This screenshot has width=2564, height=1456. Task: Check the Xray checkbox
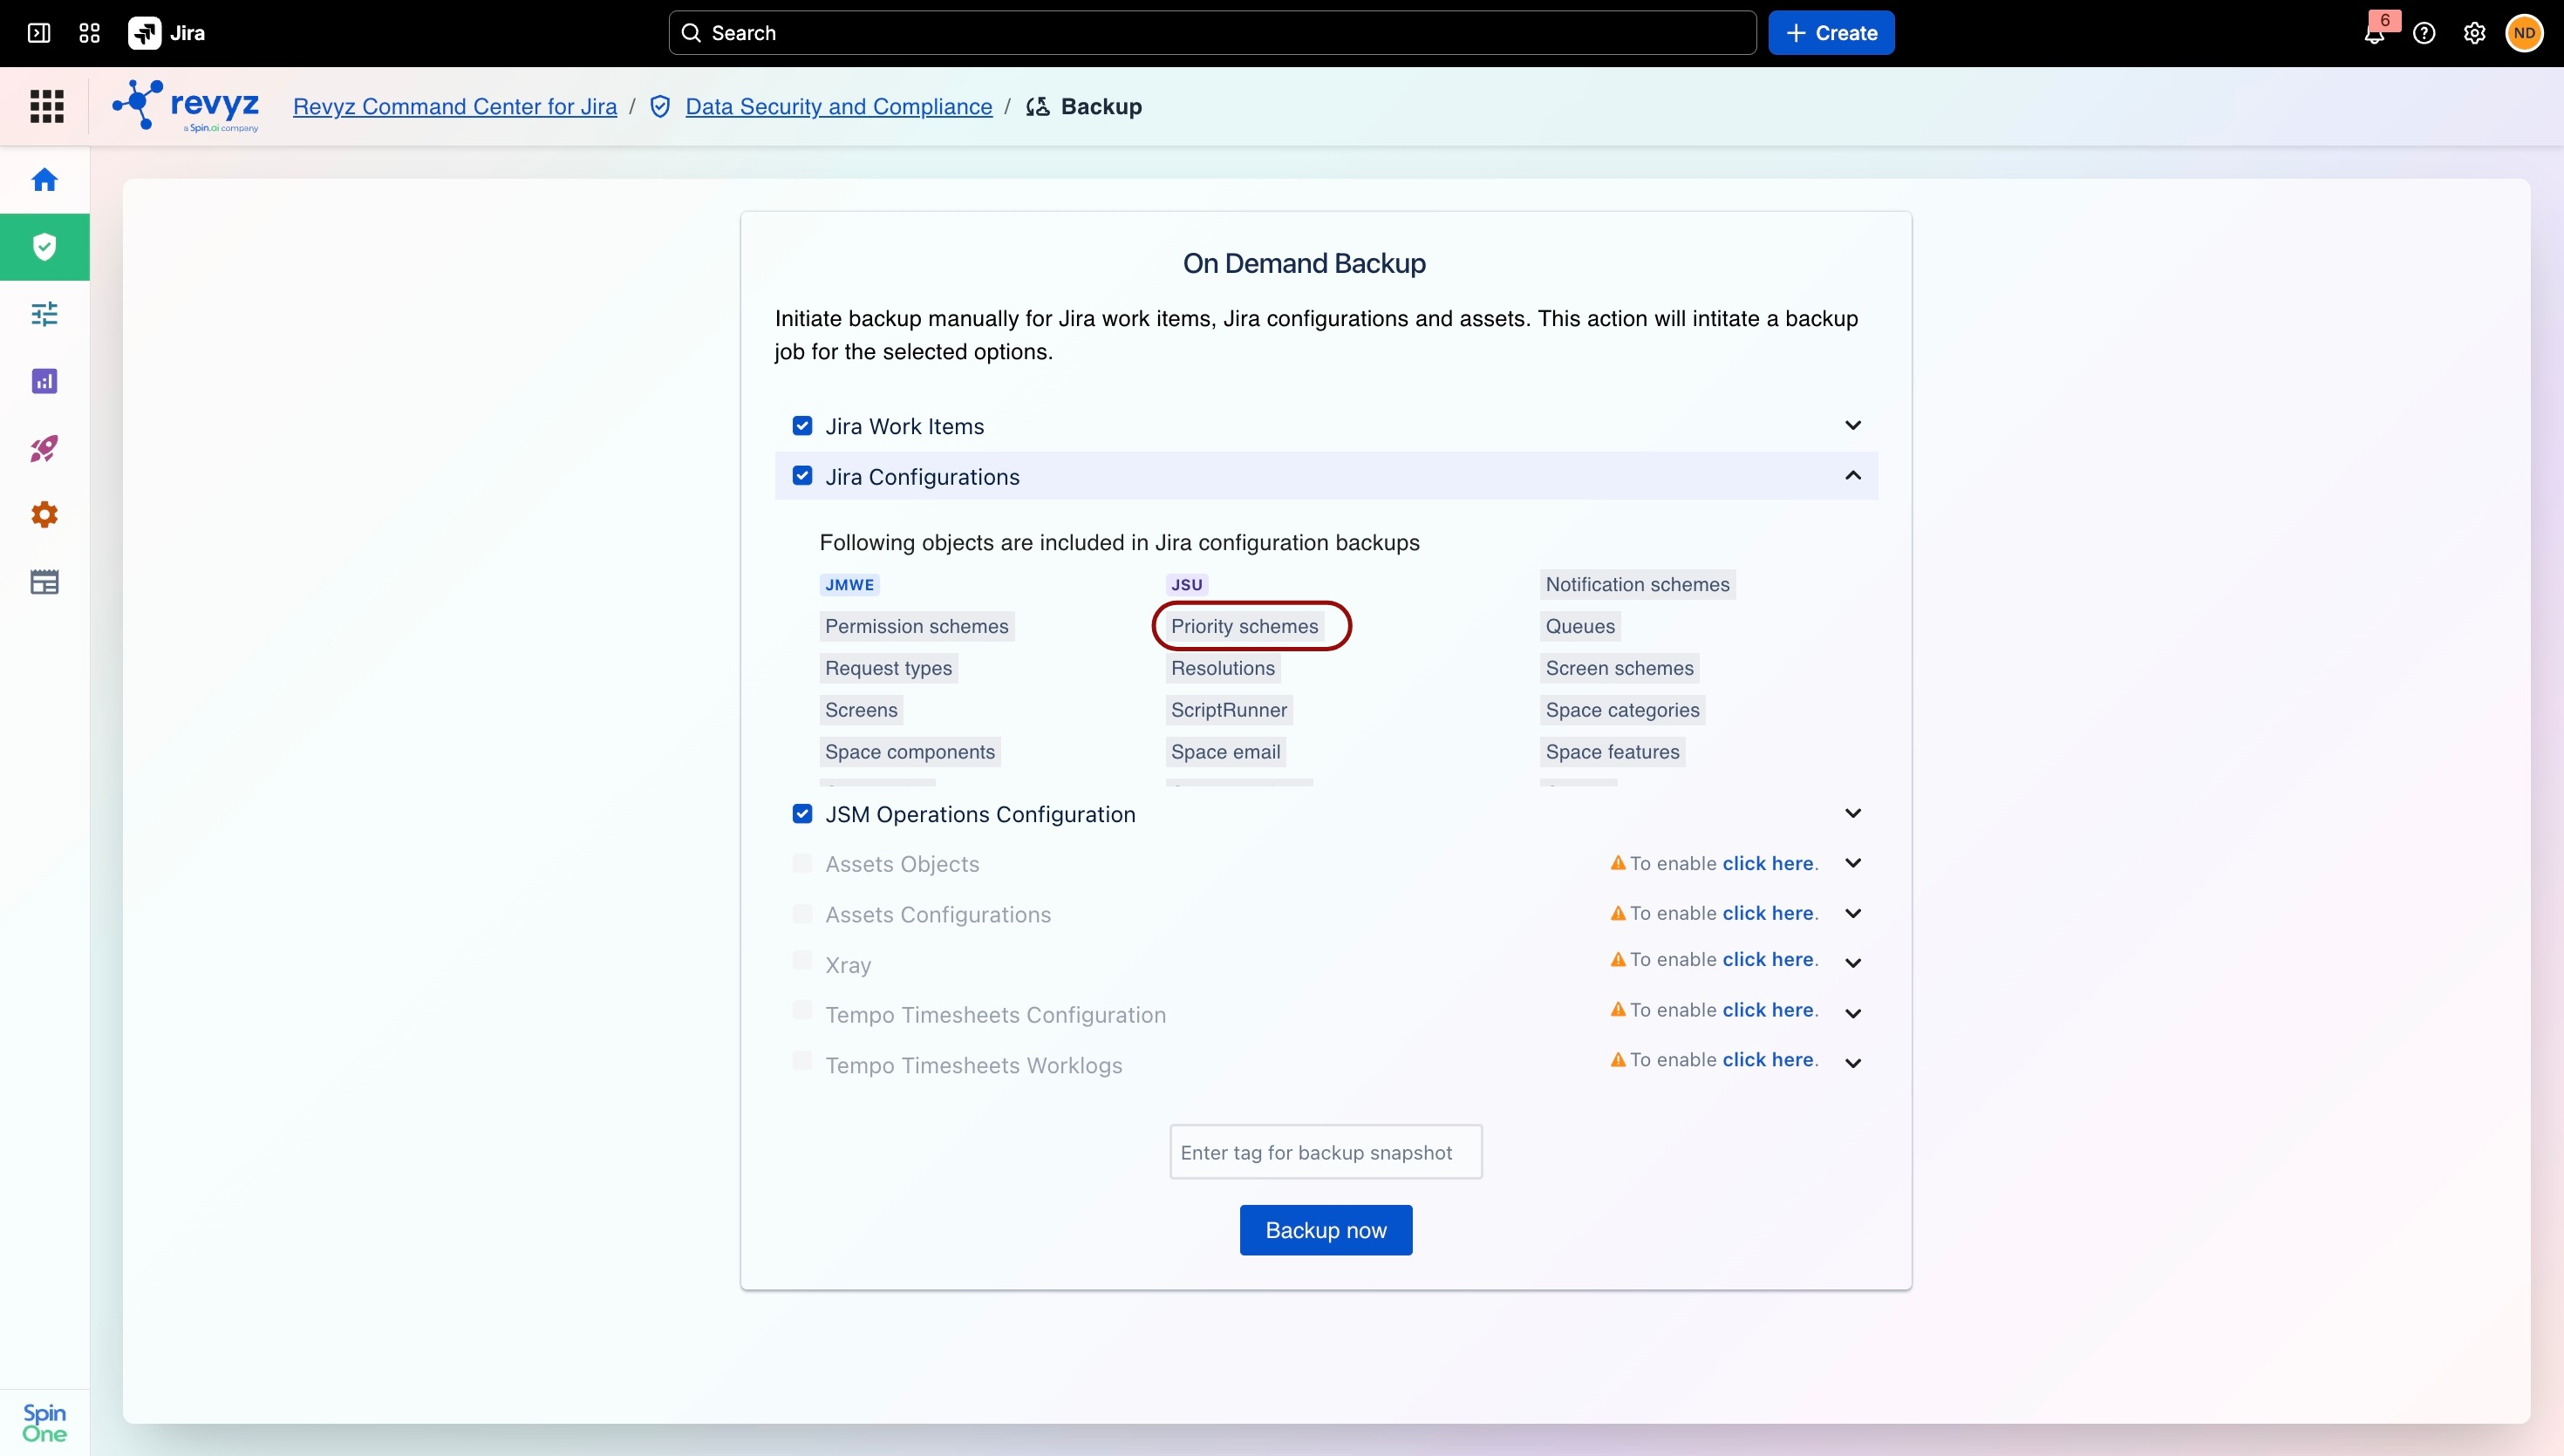pos(802,961)
